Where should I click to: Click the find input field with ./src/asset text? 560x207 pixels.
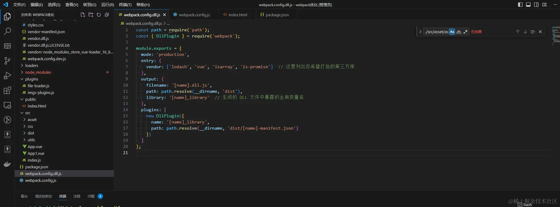(x=436, y=32)
